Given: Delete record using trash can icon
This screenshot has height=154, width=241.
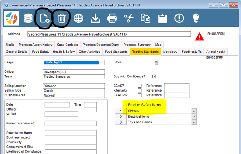Looking at the screenshot, I should [x=62, y=18].
